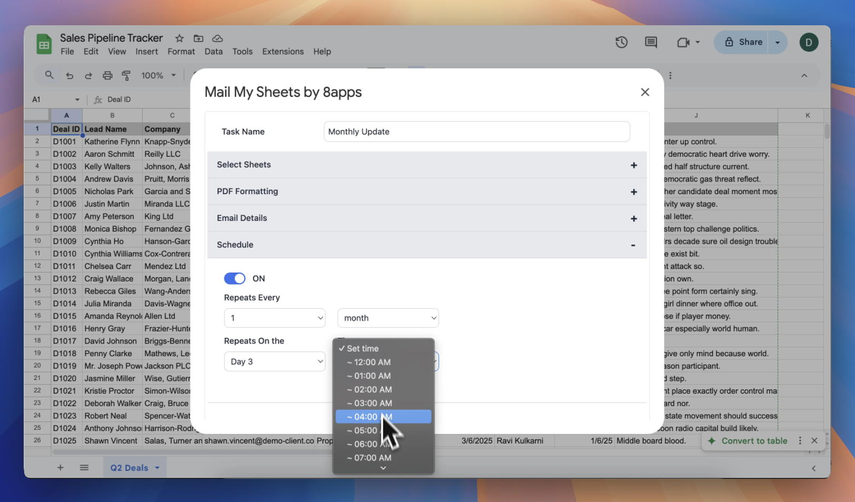Open the comments panel icon
The height and width of the screenshot is (502, 855).
tap(651, 42)
